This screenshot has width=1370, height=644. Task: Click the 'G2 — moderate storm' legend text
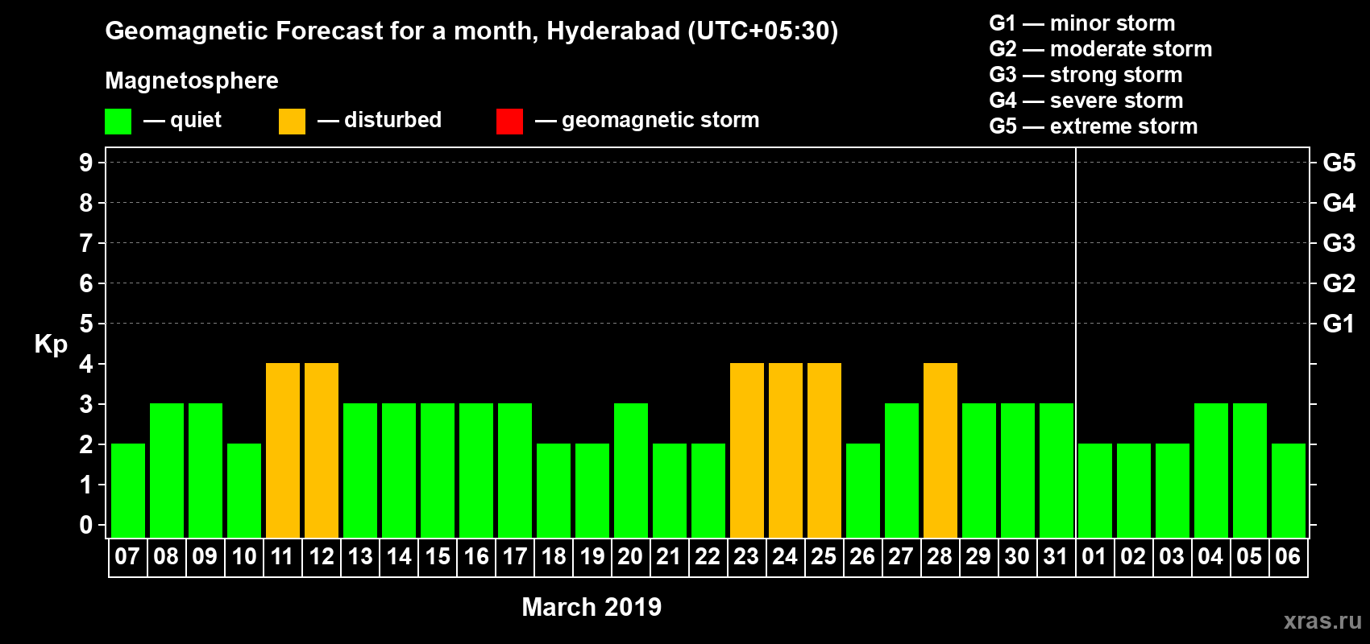(1101, 49)
